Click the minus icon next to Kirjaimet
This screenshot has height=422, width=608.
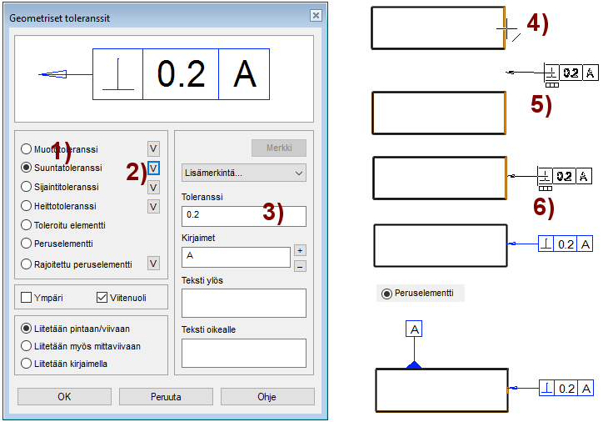pyautogui.click(x=300, y=266)
